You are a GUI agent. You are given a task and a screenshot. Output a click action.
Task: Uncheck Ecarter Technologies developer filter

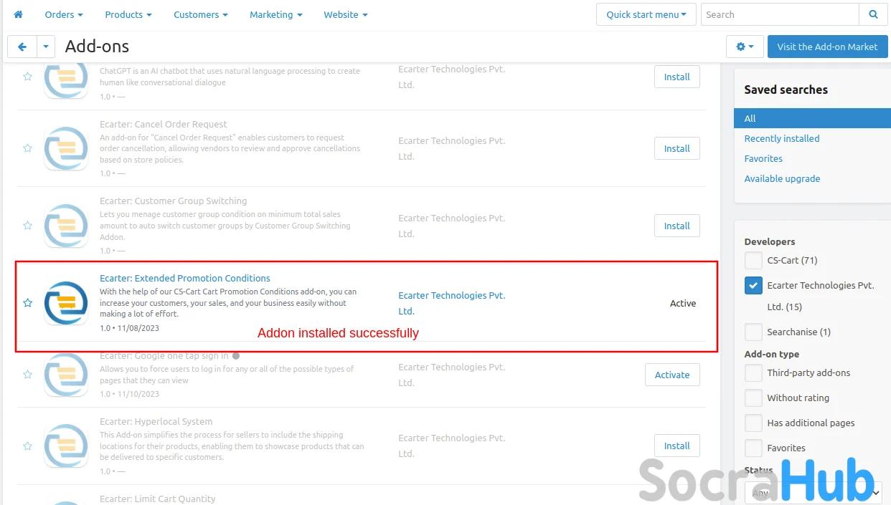tap(753, 286)
